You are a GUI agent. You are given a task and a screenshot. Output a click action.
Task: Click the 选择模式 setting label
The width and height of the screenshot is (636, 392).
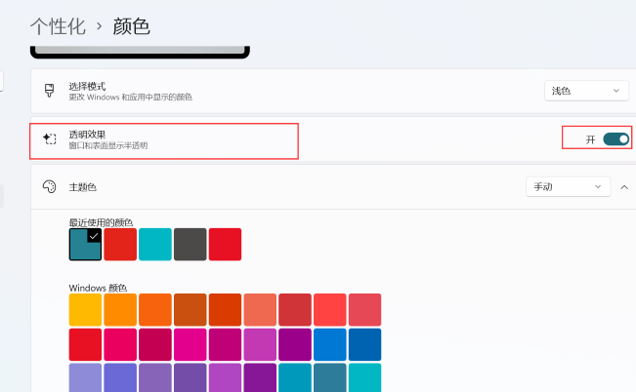click(87, 86)
